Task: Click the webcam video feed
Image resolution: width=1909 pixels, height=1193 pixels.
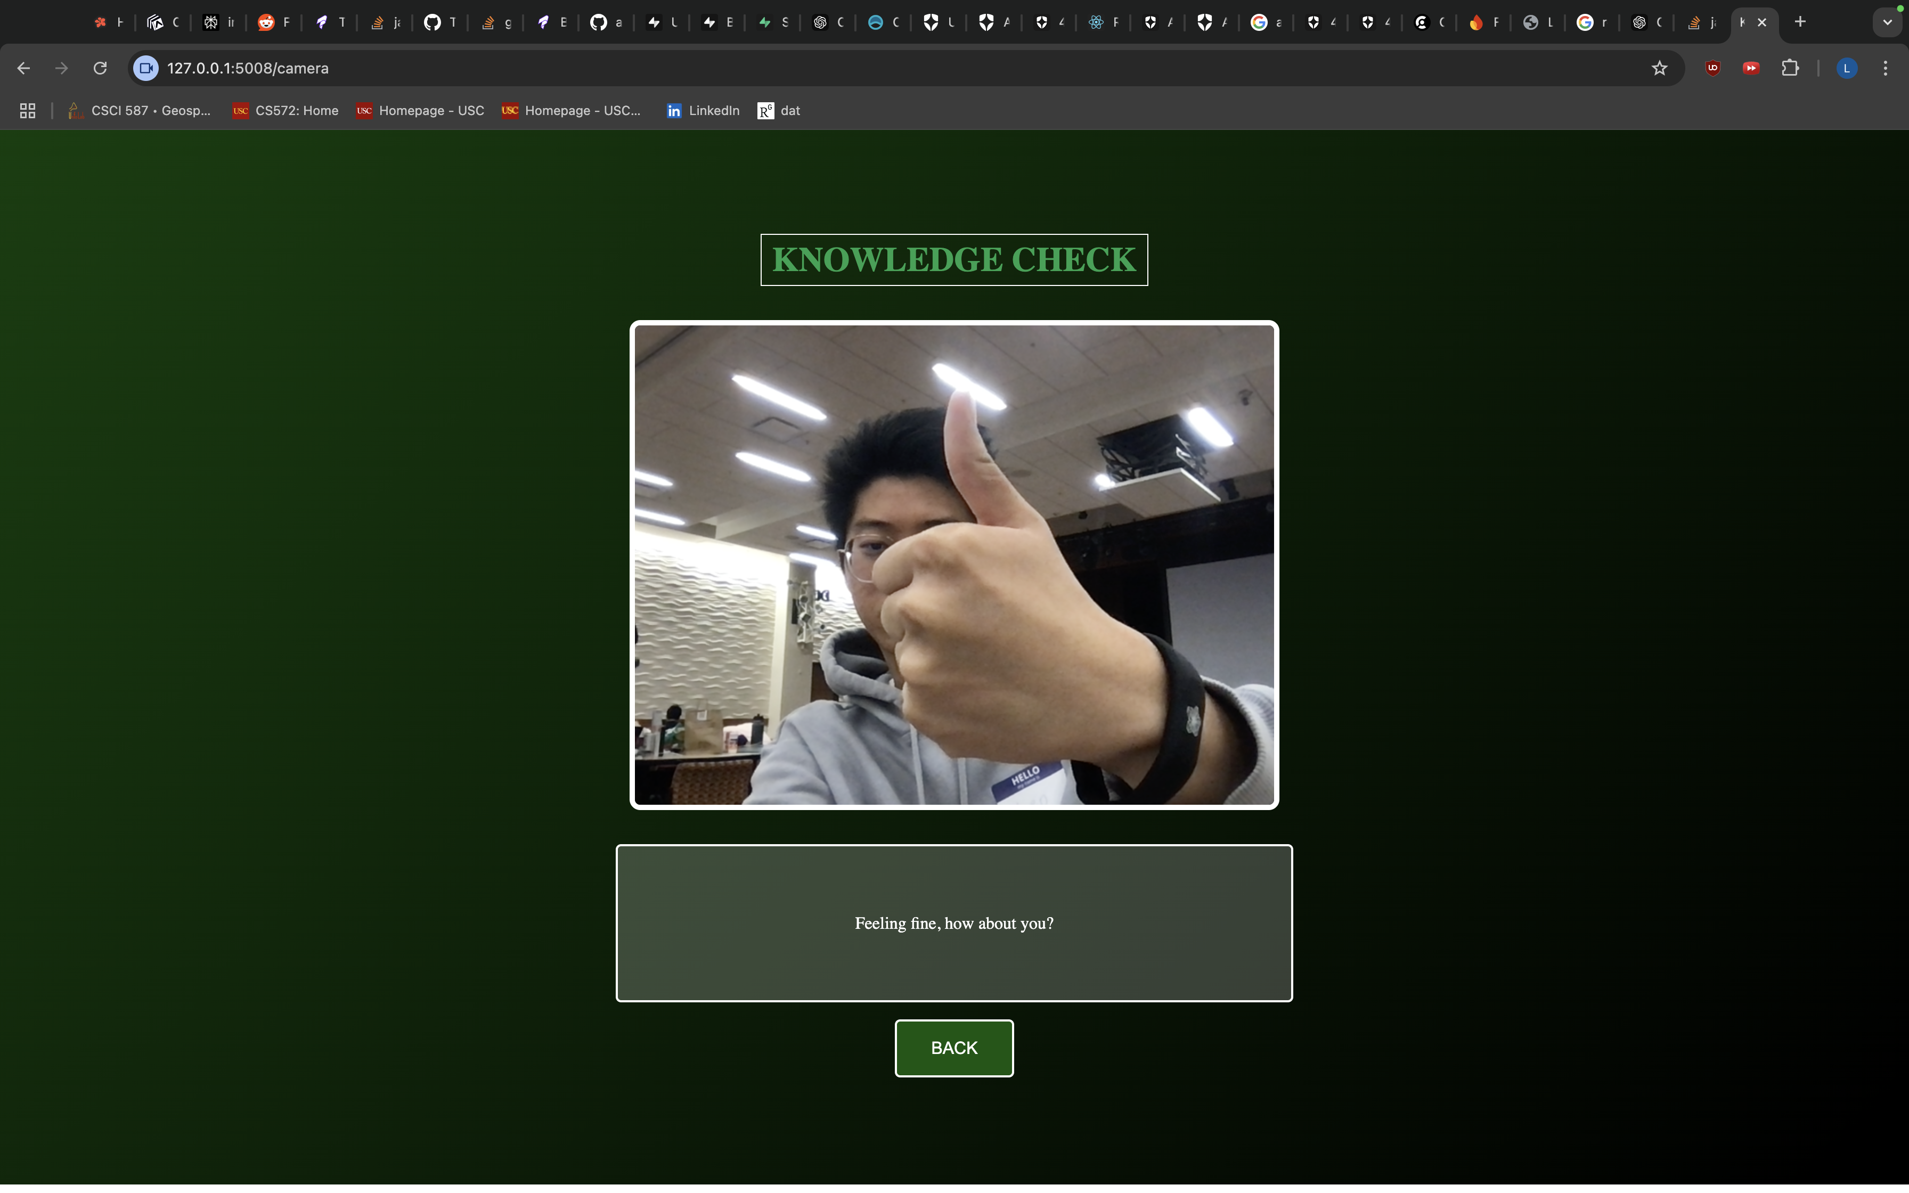Action: coord(954,565)
